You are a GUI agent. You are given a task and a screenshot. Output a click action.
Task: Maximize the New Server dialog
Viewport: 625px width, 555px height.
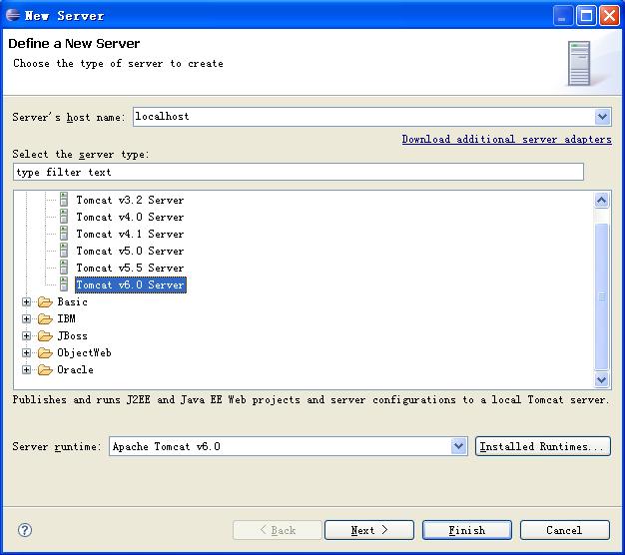tap(586, 16)
